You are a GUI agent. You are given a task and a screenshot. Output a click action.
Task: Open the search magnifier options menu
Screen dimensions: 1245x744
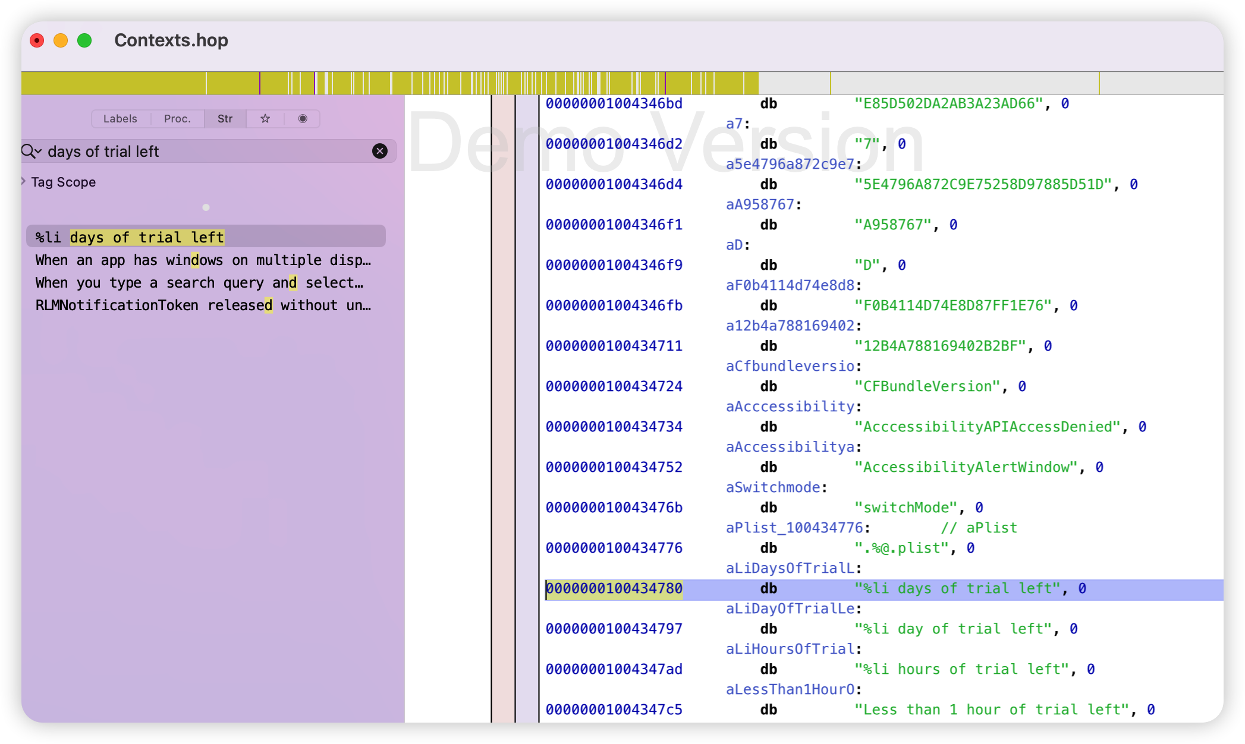[31, 152]
